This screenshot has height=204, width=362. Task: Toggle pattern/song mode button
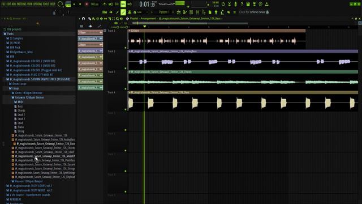coord(68,4)
